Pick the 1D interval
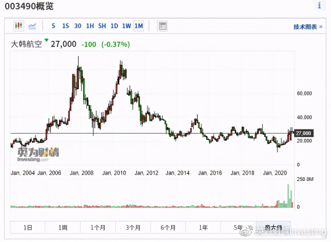Screen dimensions: 331x242 (114, 26)
